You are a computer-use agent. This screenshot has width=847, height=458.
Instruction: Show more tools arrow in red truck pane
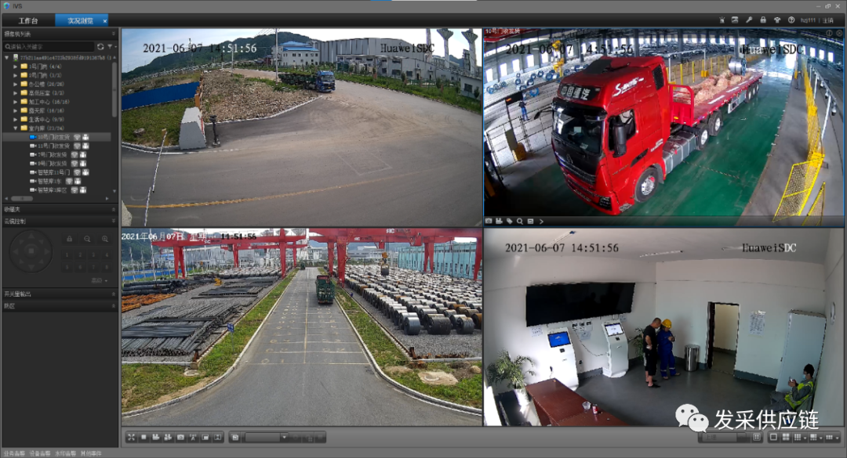pos(540,222)
